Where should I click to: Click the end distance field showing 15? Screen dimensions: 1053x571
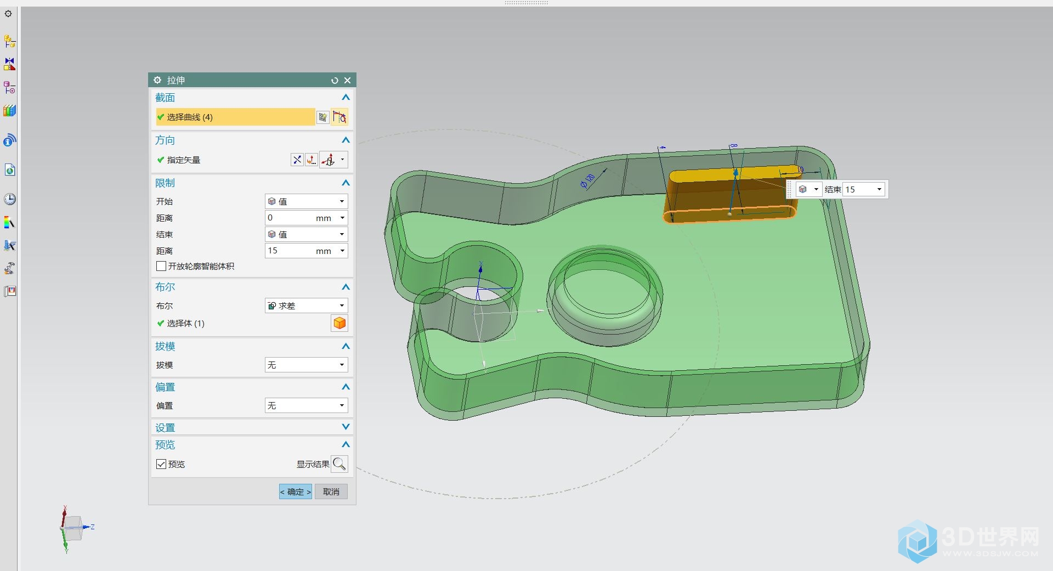pos(301,251)
